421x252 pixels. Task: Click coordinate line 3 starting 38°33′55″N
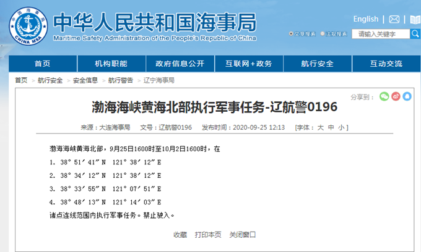[x=105, y=189]
